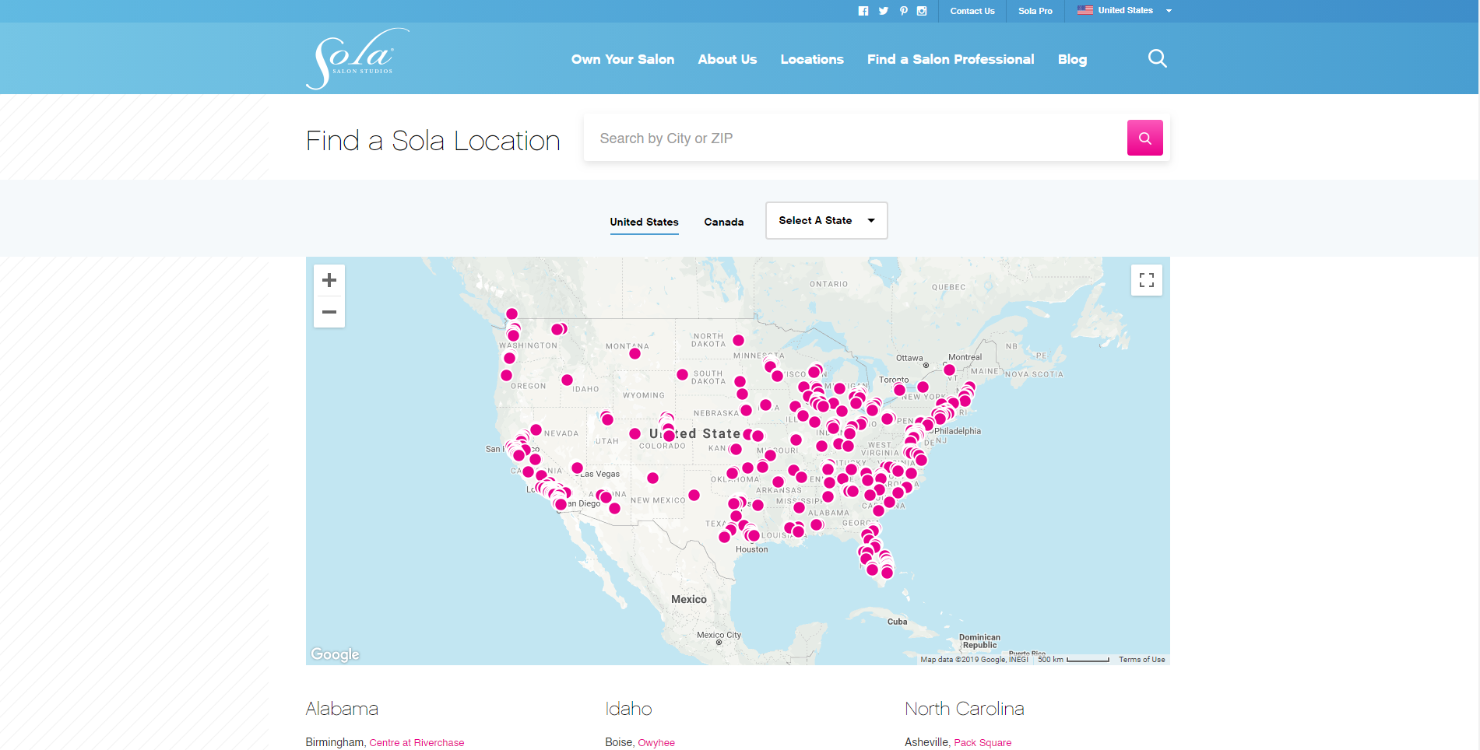Open Sola's Instagram page icon
The height and width of the screenshot is (750, 1480).
click(x=922, y=11)
